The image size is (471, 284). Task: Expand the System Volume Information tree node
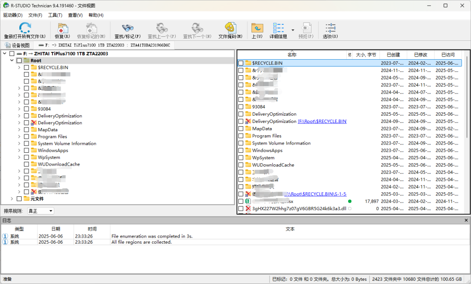tap(19, 144)
